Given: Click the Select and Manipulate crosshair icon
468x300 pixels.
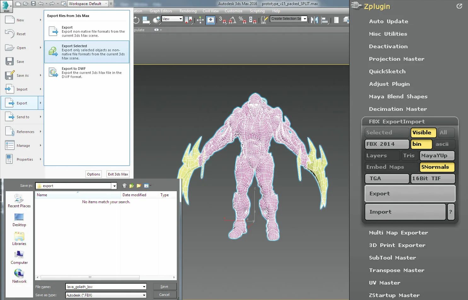Looking at the screenshot, I should coord(200,20).
